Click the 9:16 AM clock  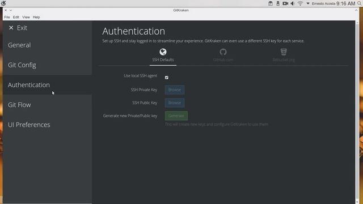click(x=345, y=3)
